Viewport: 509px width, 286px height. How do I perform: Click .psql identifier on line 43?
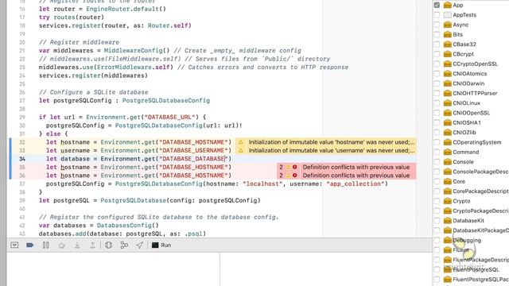point(193,234)
